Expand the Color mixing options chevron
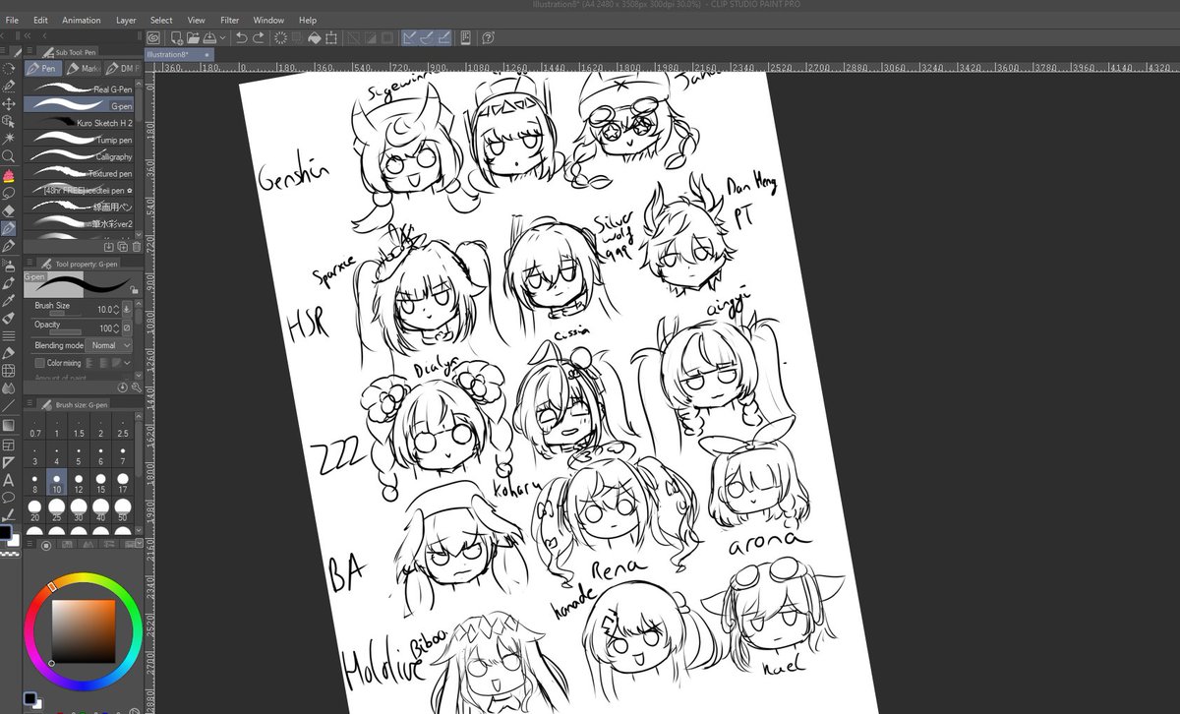Image resolution: width=1180 pixels, height=714 pixels. [x=127, y=363]
